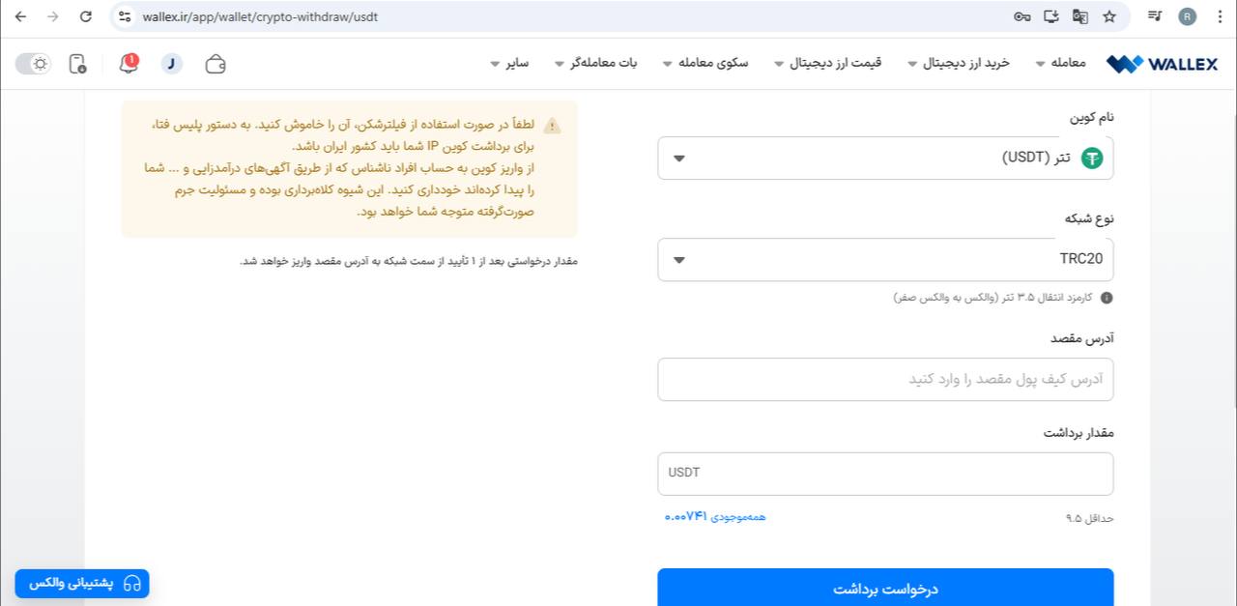The height and width of the screenshot is (606, 1237).
Task: Open the معامله menu
Action: (1060, 63)
